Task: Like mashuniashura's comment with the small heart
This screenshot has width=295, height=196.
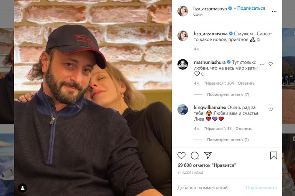Action: 271,64
